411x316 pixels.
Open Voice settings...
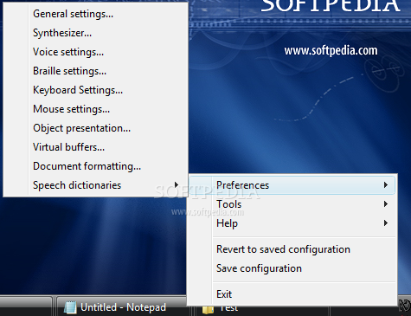pyautogui.click(x=95, y=52)
